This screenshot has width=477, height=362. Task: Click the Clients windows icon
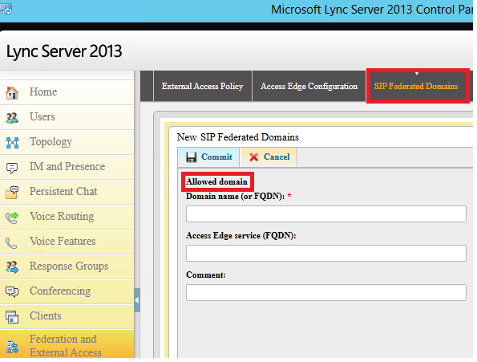[x=12, y=317]
